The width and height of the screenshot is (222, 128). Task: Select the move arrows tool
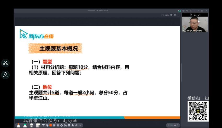point(61,125)
